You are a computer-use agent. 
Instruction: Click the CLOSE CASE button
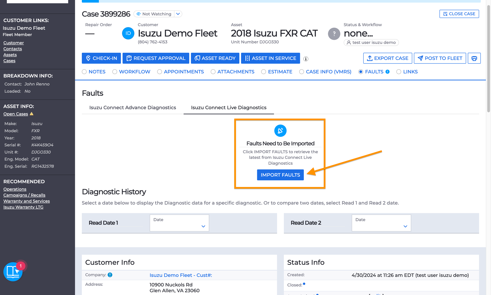pyautogui.click(x=459, y=14)
